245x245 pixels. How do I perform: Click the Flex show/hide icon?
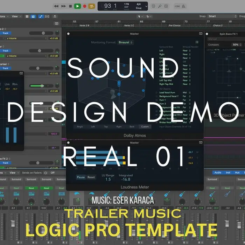[47, 16]
